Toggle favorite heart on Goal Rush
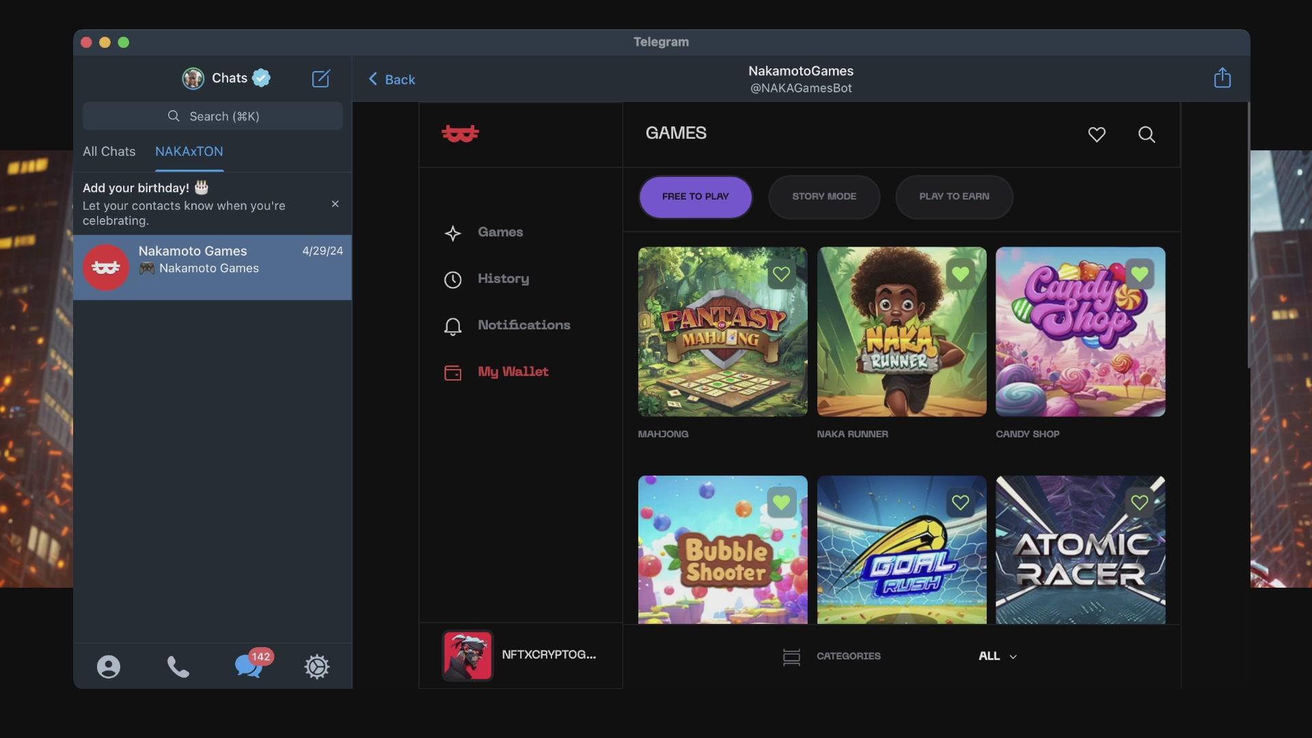1312x738 pixels. (x=960, y=503)
